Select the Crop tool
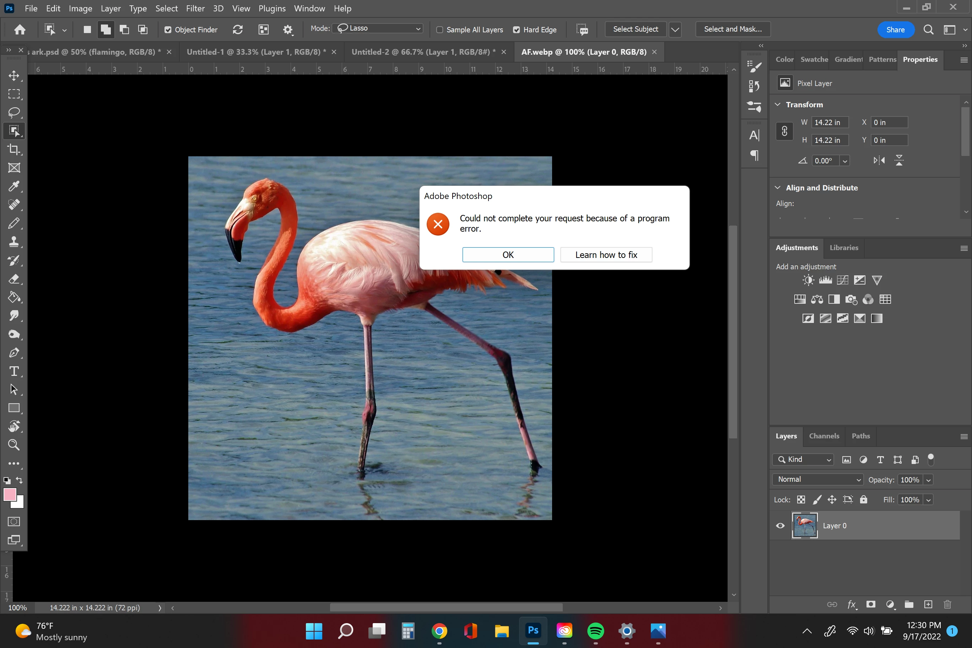Screen dimensions: 972x648 (14, 149)
